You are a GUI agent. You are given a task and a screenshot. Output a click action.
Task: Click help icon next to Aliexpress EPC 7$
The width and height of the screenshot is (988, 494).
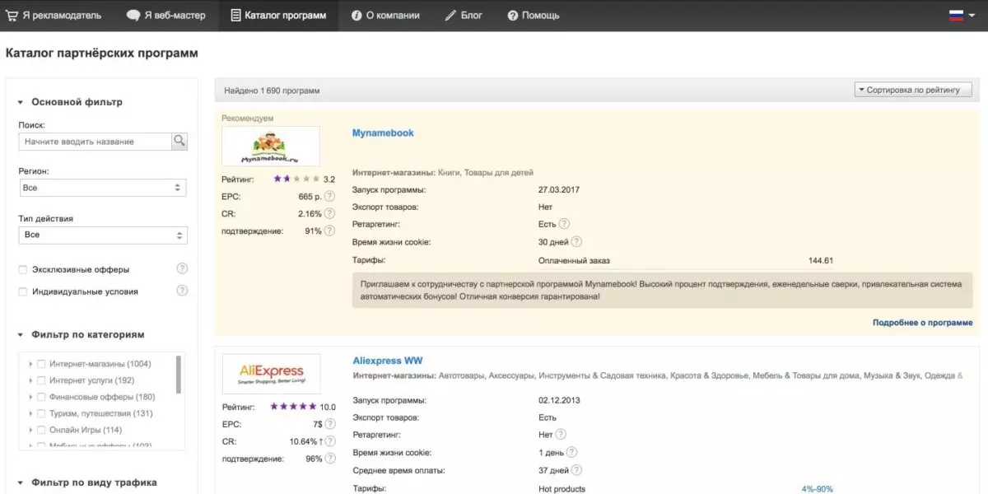click(x=330, y=424)
